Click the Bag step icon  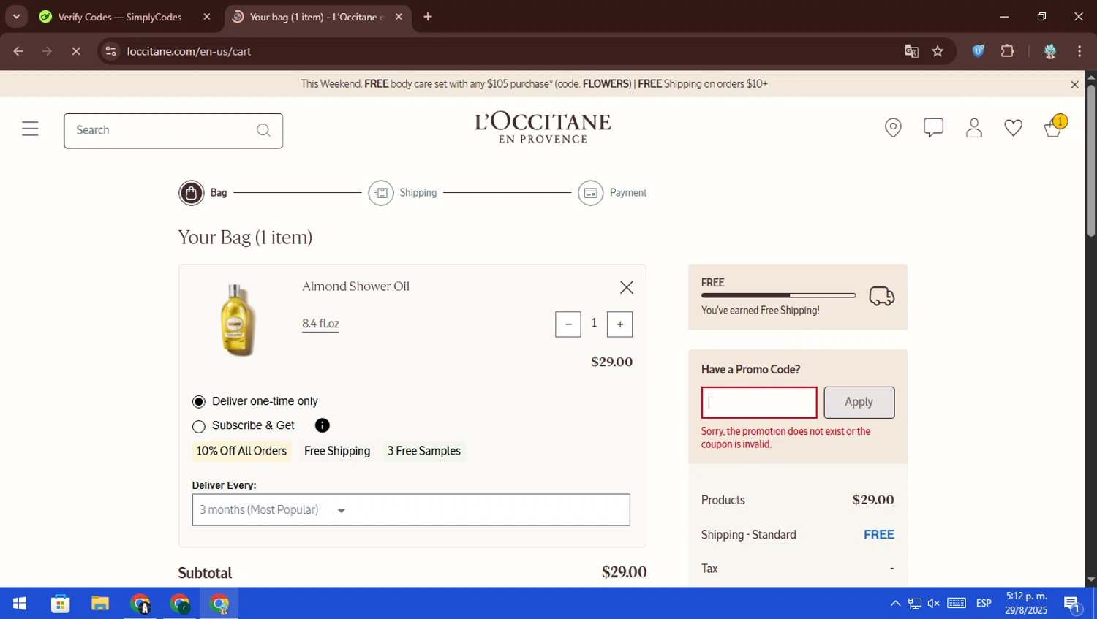(x=192, y=193)
